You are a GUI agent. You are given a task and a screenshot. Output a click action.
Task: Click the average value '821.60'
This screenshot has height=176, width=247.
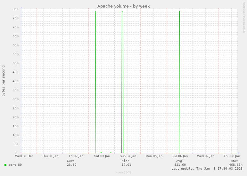coord(180,165)
